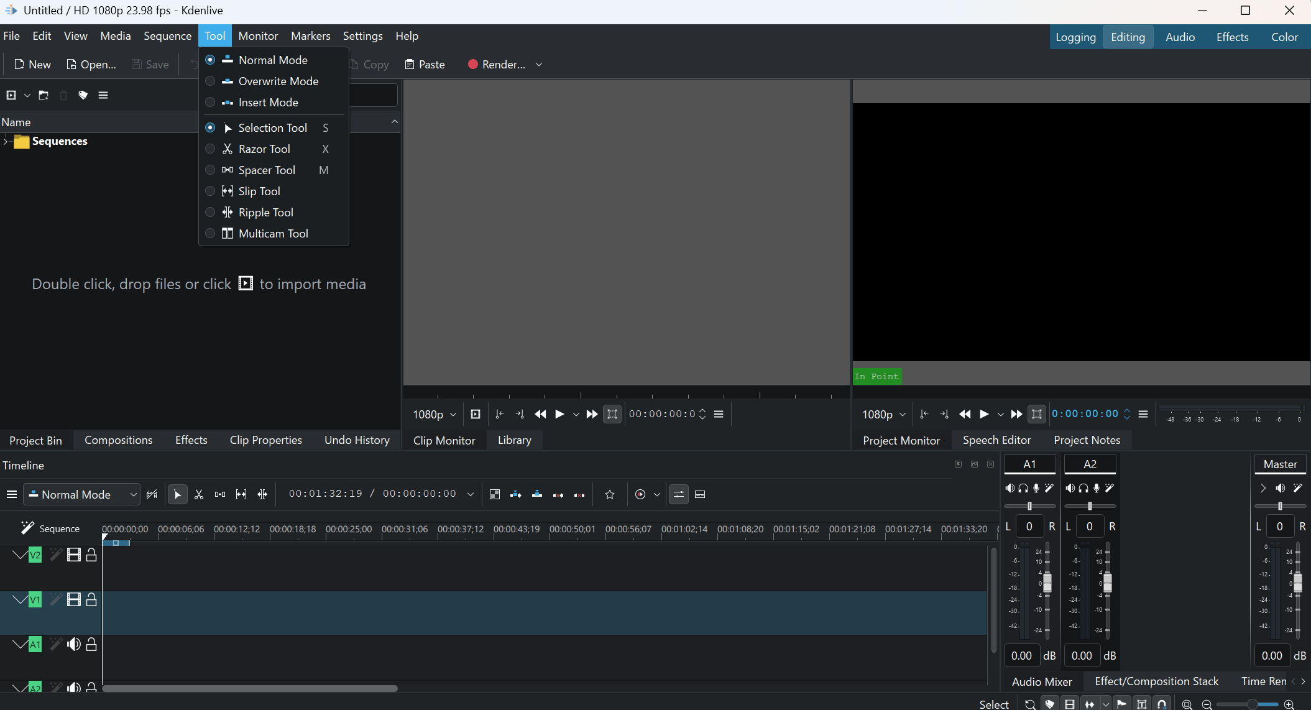Create a new folder in Project Bin
The width and height of the screenshot is (1311, 710).
click(x=44, y=95)
